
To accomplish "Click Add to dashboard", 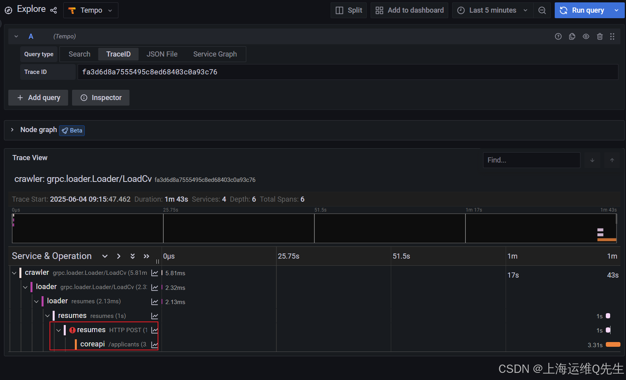I will click(409, 10).
